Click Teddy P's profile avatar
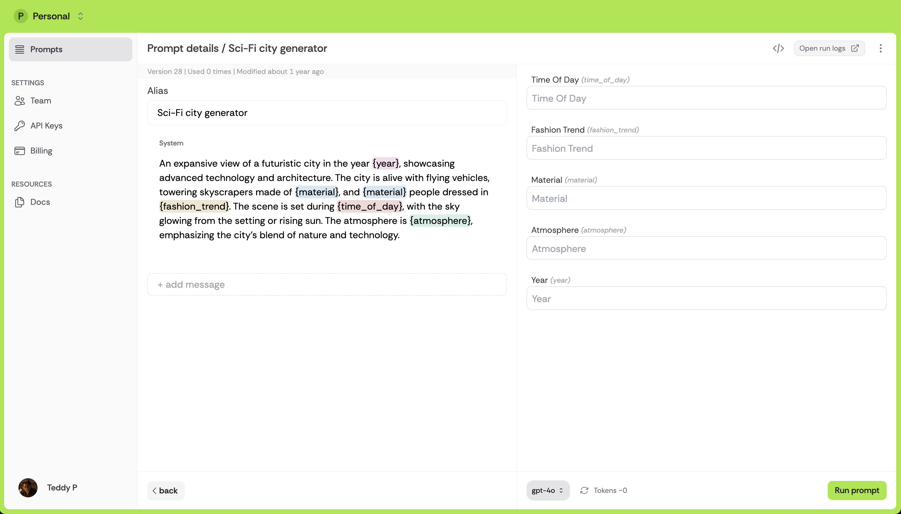The width and height of the screenshot is (901, 514). pos(28,487)
